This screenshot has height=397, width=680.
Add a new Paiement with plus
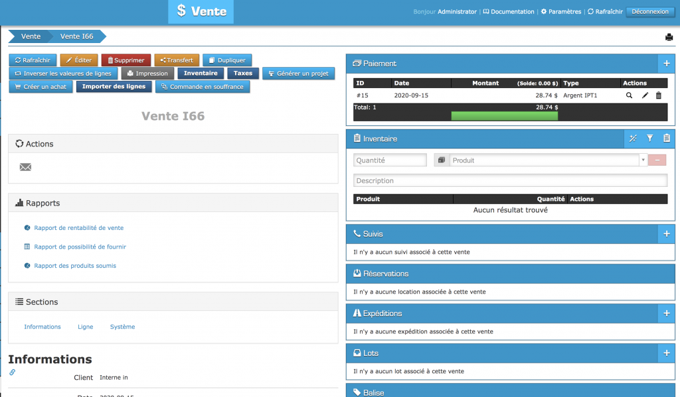click(667, 64)
